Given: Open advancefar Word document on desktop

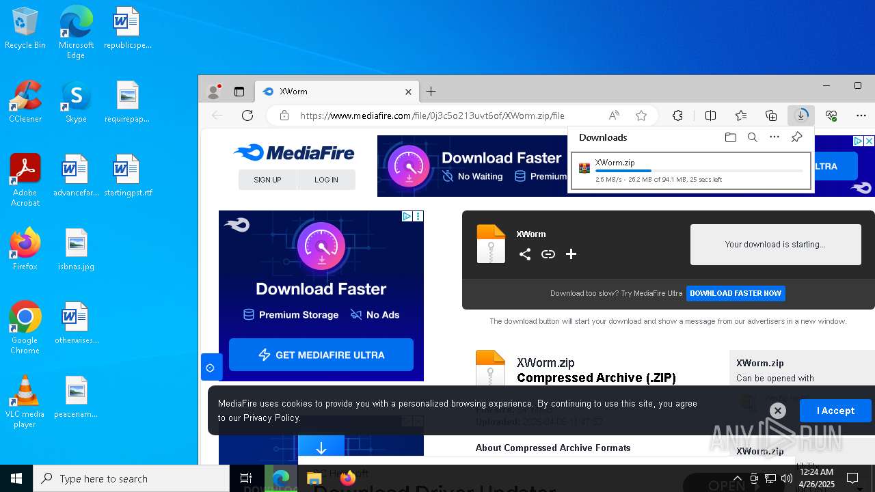Looking at the screenshot, I should [x=76, y=176].
